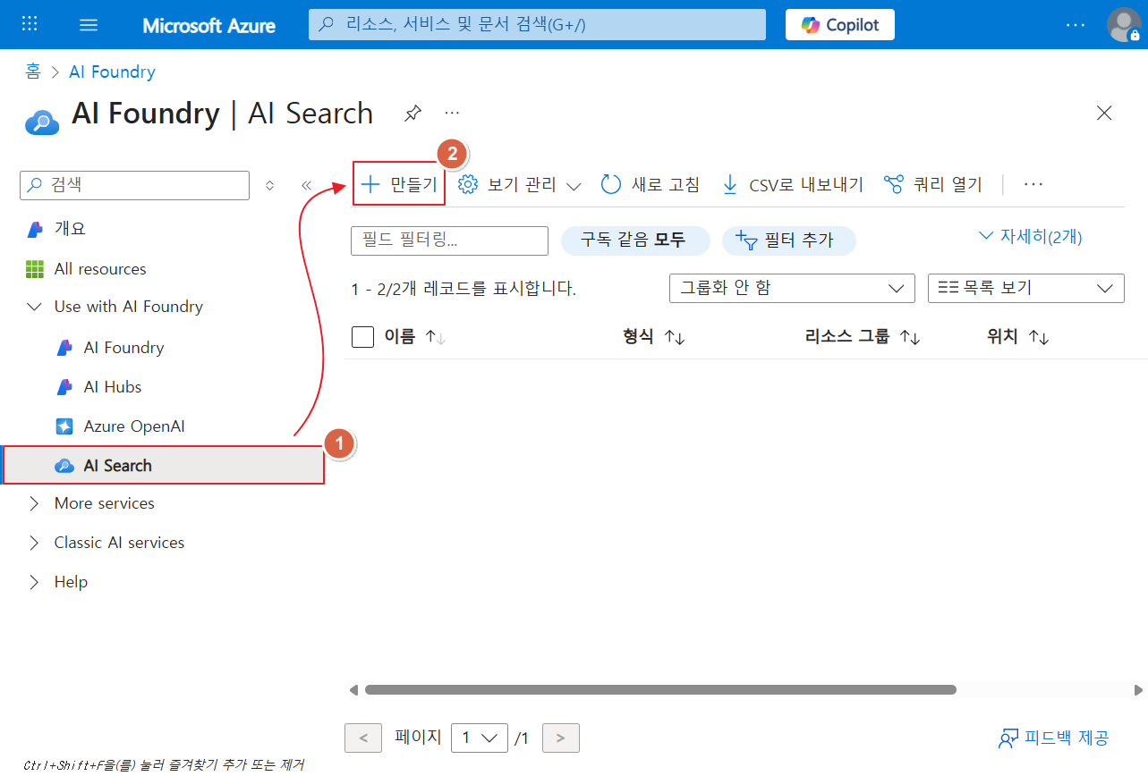
Task: Expand 자세히(2개) details
Action: 1031,237
